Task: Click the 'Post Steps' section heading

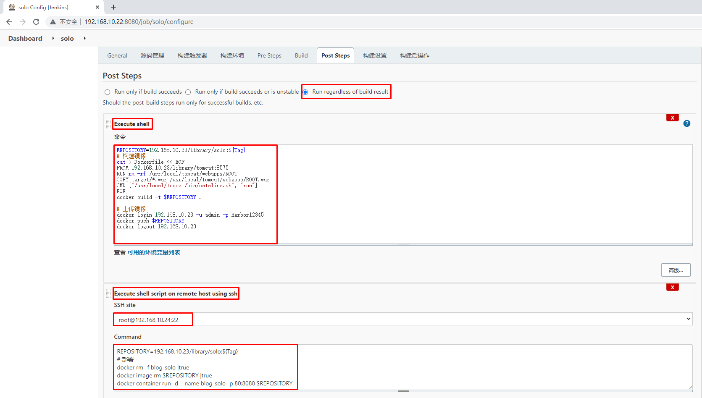Action: click(122, 76)
